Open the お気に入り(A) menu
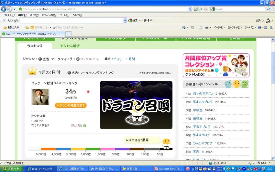 (49, 15)
